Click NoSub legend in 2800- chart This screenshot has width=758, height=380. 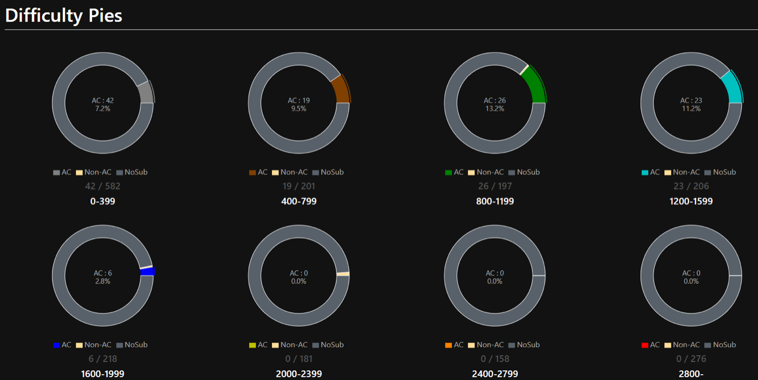coord(720,345)
